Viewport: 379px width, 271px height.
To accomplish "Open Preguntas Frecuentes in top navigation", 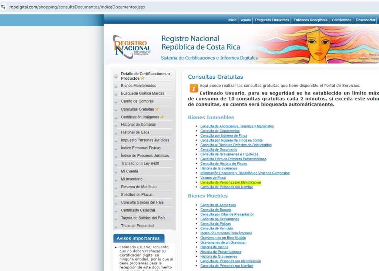I will click(272, 20).
